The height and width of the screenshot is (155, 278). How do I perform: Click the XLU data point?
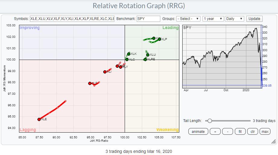click(x=148, y=55)
